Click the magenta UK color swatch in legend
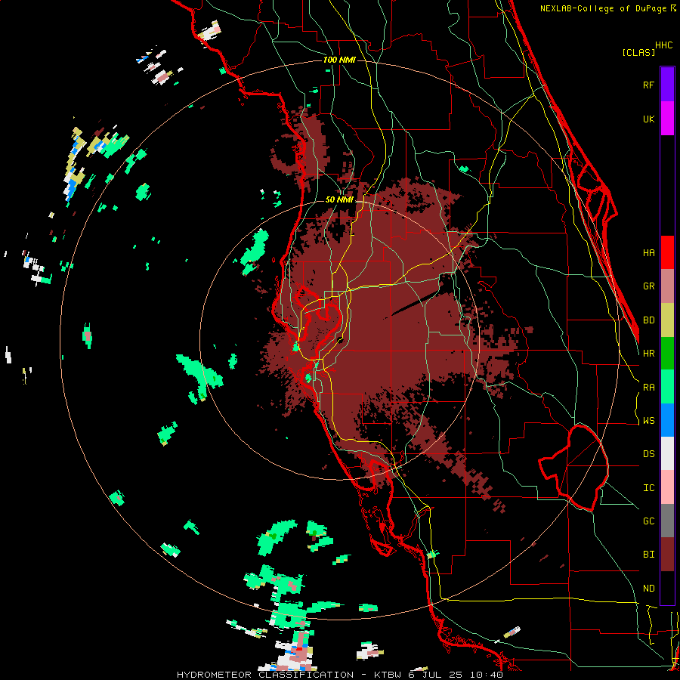 coord(667,119)
